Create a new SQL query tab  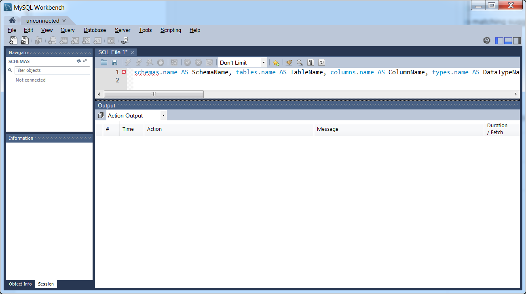tap(13, 40)
